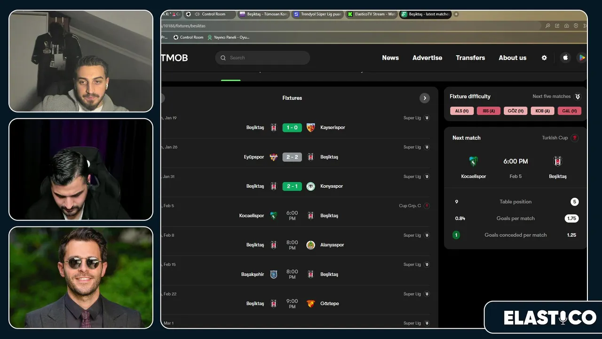Image resolution: width=602 pixels, height=339 pixels.
Task: Click the Turkish Cup link in Next match
Action: tap(560, 138)
